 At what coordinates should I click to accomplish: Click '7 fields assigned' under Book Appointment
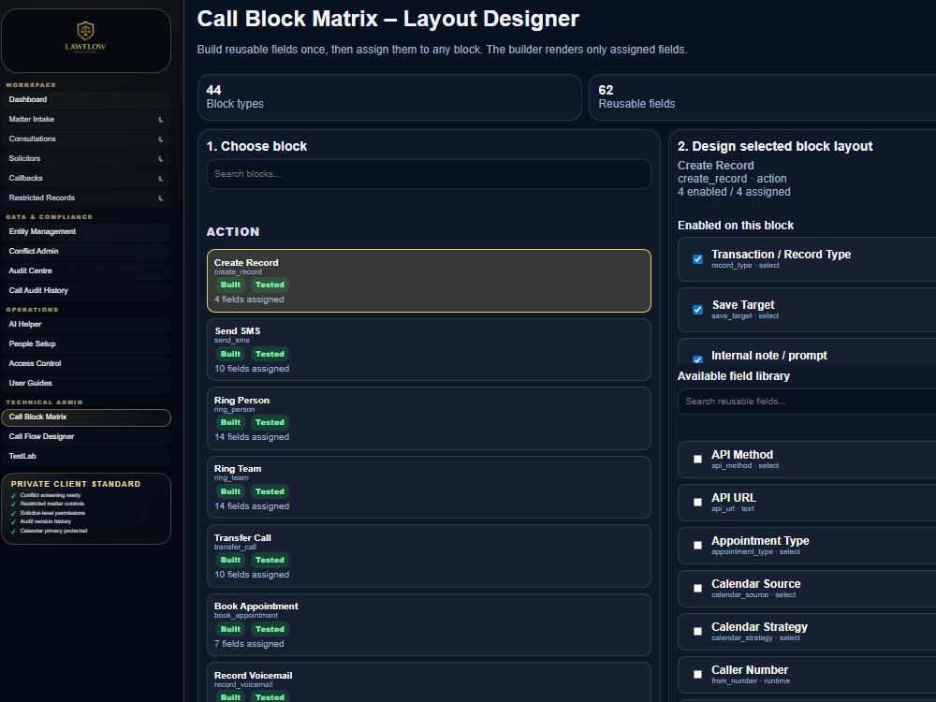coord(249,644)
